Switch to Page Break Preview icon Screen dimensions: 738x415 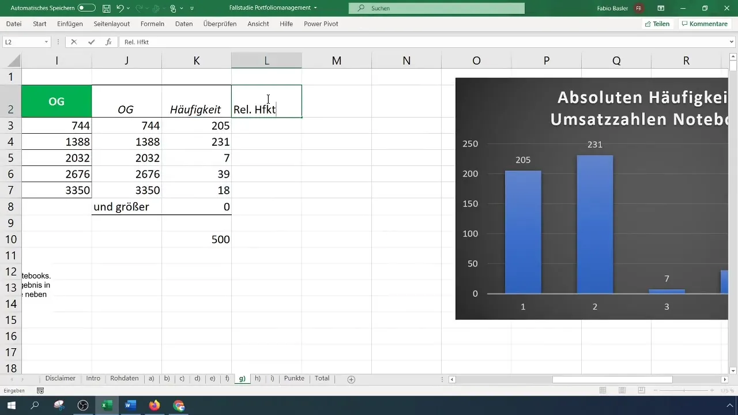[x=641, y=391]
